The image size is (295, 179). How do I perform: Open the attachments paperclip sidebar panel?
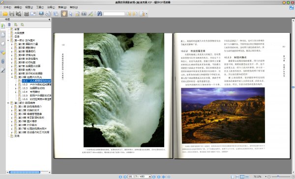point(3,61)
